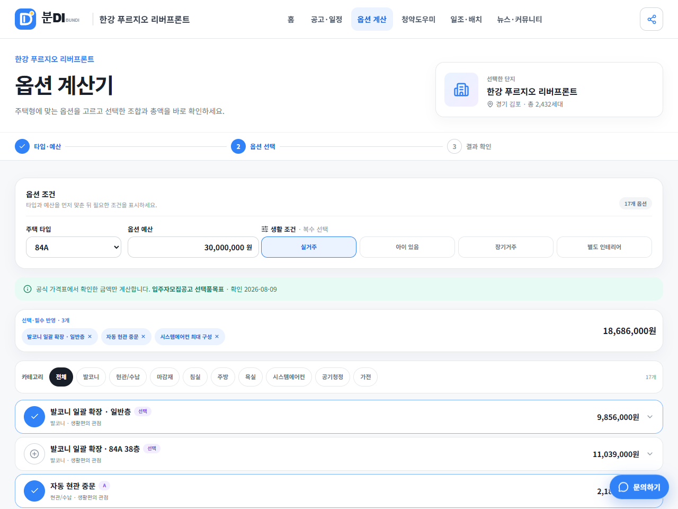Filter options by 발코니 category

point(91,377)
